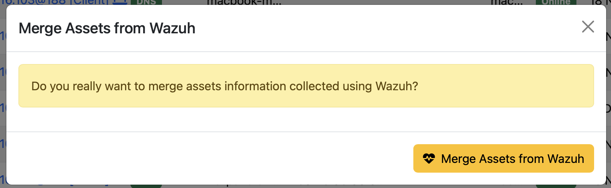Click the laptop icon beside the [Client] link

120,2
